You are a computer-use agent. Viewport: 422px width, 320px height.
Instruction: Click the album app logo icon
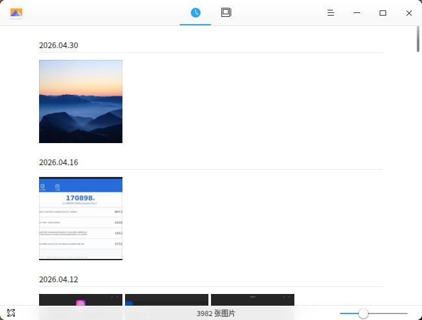pos(16,12)
